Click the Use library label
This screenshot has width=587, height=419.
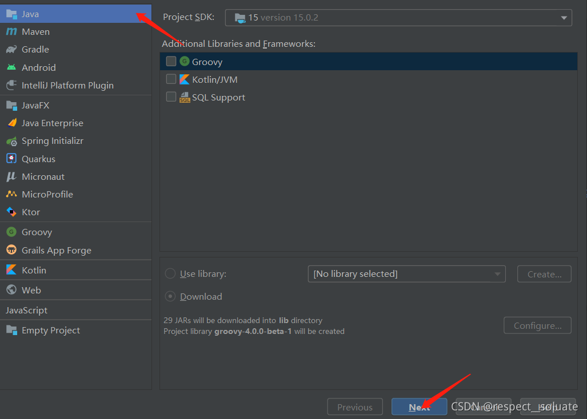coord(203,274)
